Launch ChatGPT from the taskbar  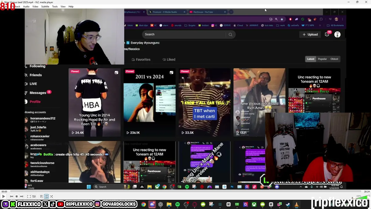tap(161, 205)
